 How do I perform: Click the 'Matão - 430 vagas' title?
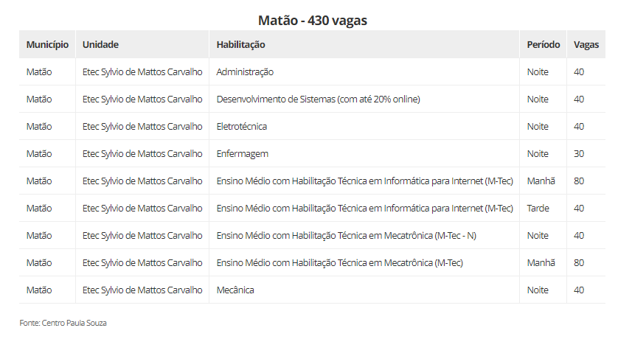[313, 21]
